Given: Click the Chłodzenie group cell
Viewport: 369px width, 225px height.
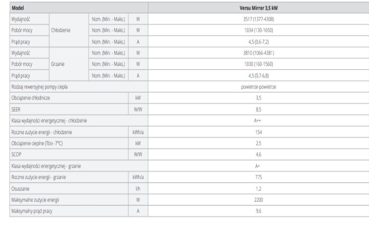Looking at the screenshot, I should [61, 30].
